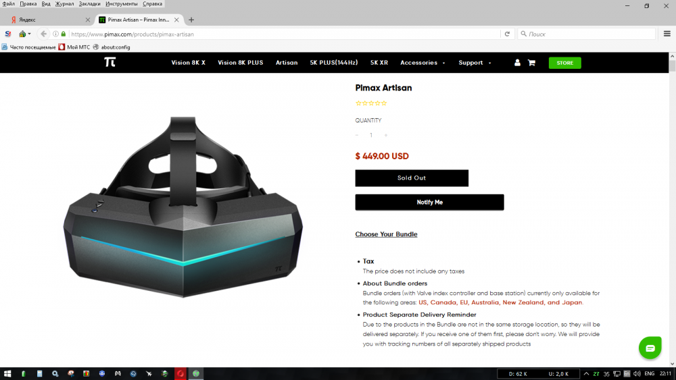Click the Notify Me button
676x380 pixels.
point(429,202)
